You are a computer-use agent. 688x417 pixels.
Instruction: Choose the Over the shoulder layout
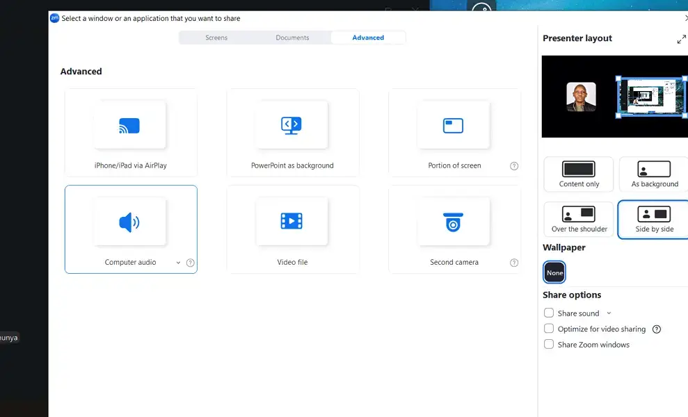tap(578, 219)
